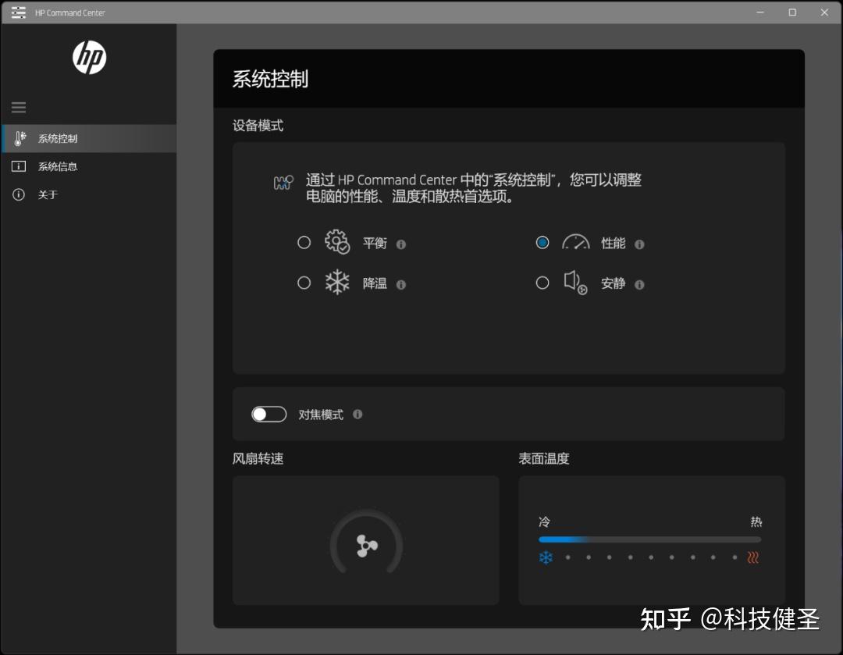Select the 平衡 mode radio button
The width and height of the screenshot is (843, 655).
click(x=304, y=243)
